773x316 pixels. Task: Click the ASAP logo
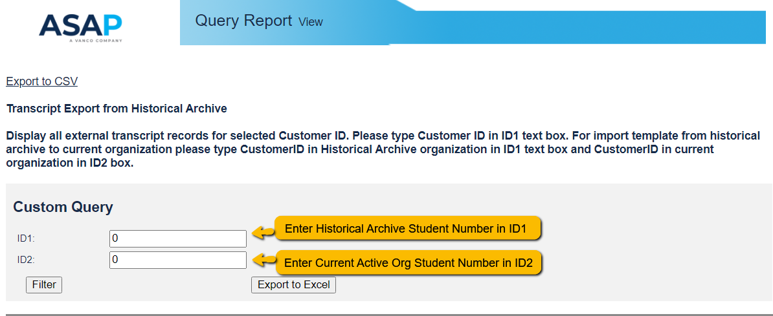(x=80, y=25)
